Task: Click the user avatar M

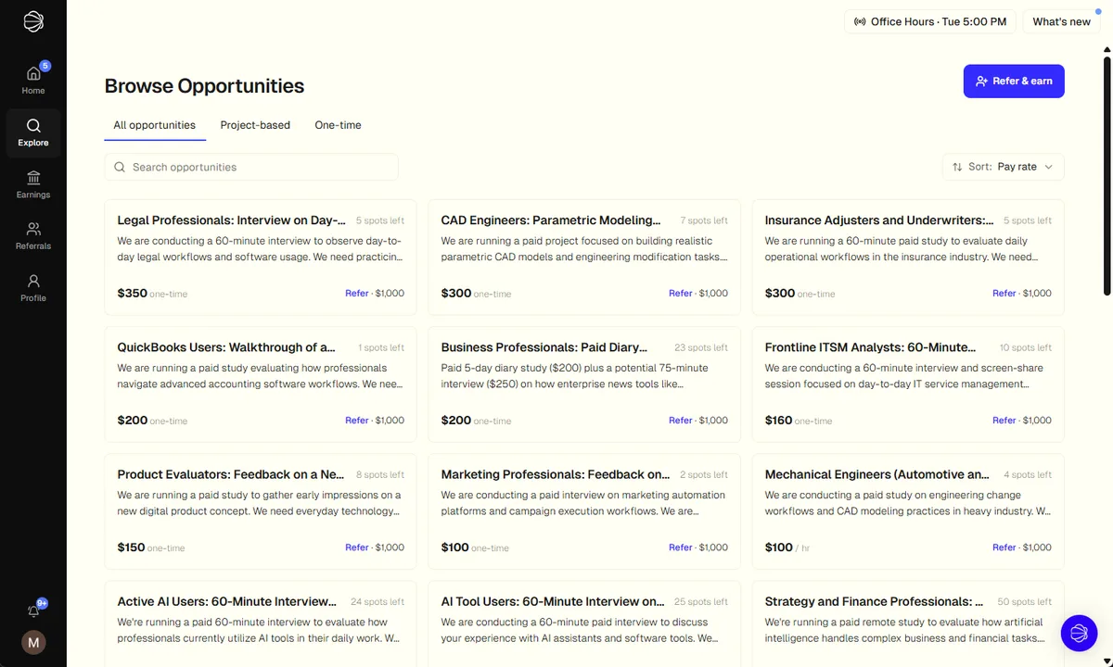Action: click(33, 641)
